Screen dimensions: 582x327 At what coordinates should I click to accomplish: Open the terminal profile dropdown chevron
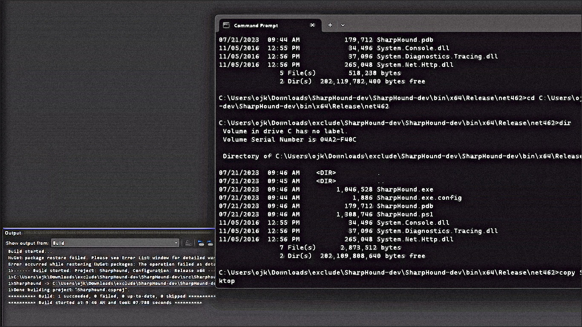click(343, 25)
